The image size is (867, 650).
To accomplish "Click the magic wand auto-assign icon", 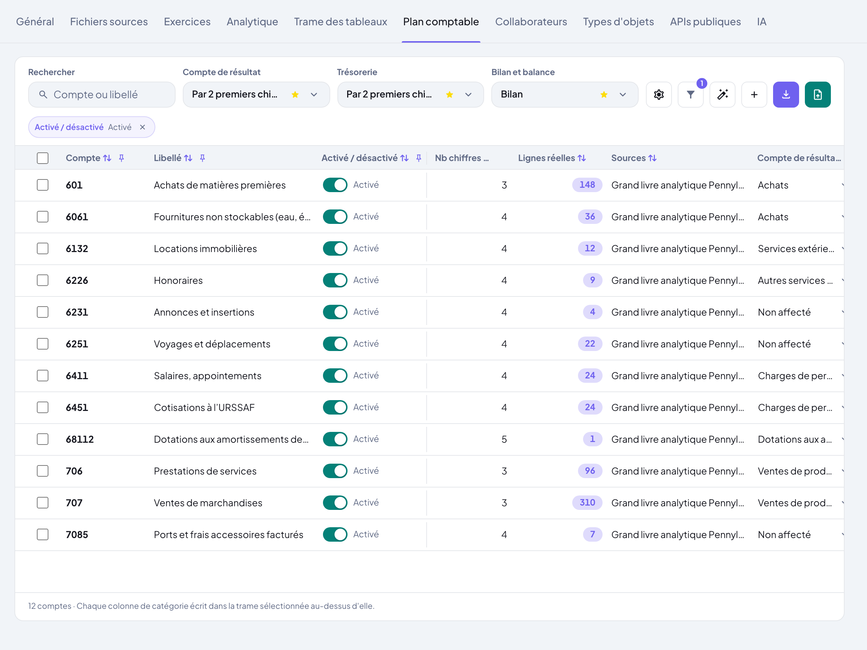I will coord(722,94).
